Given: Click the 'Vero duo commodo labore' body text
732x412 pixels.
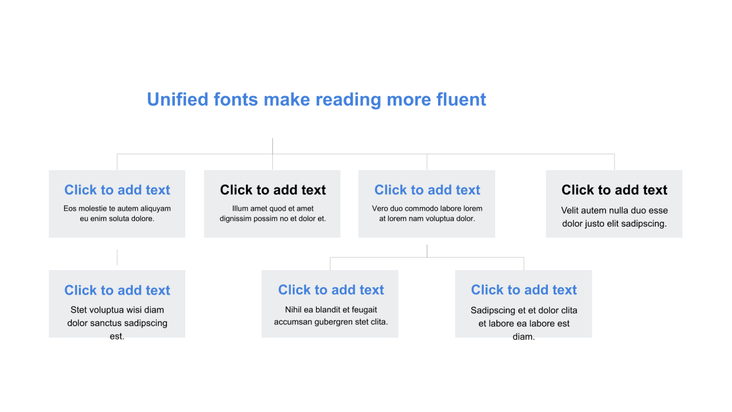Looking at the screenshot, I should click(427, 213).
